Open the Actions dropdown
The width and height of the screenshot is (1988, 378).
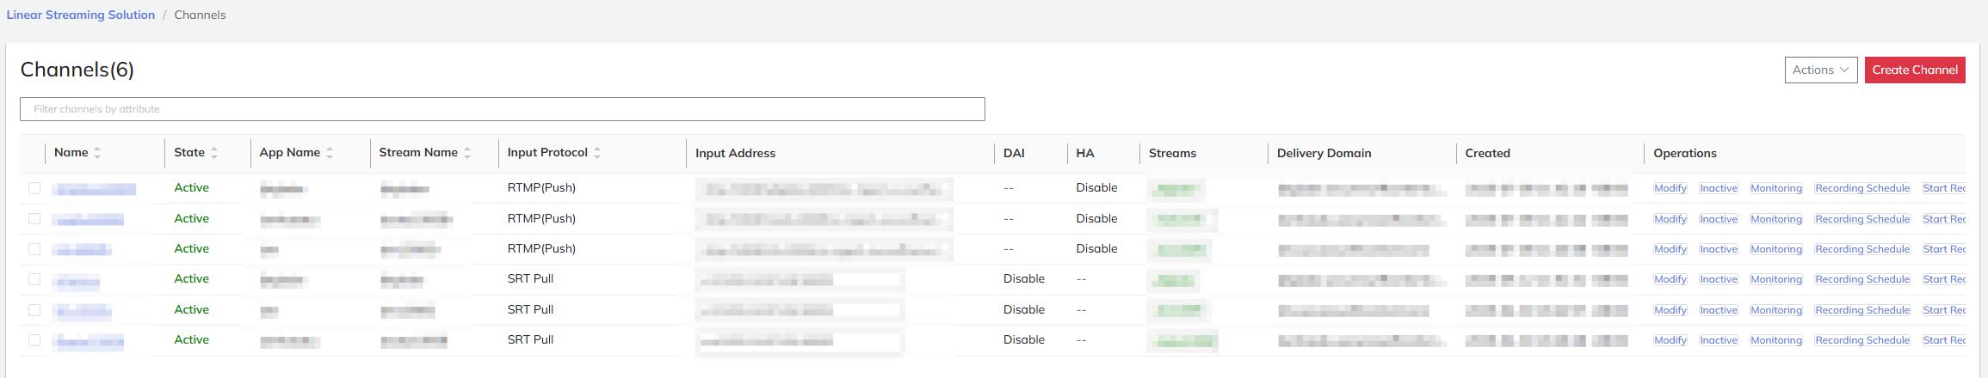point(1820,70)
